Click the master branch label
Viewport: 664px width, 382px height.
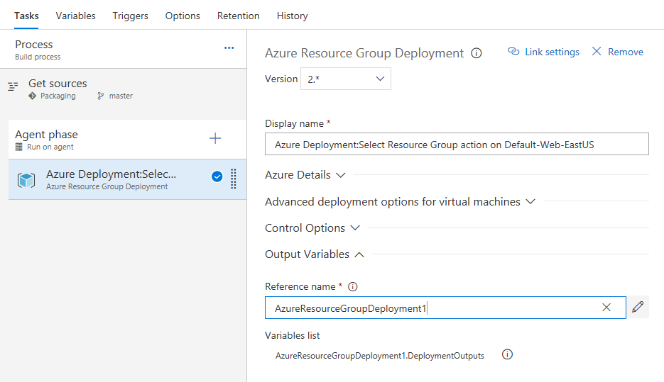tap(121, 96)
